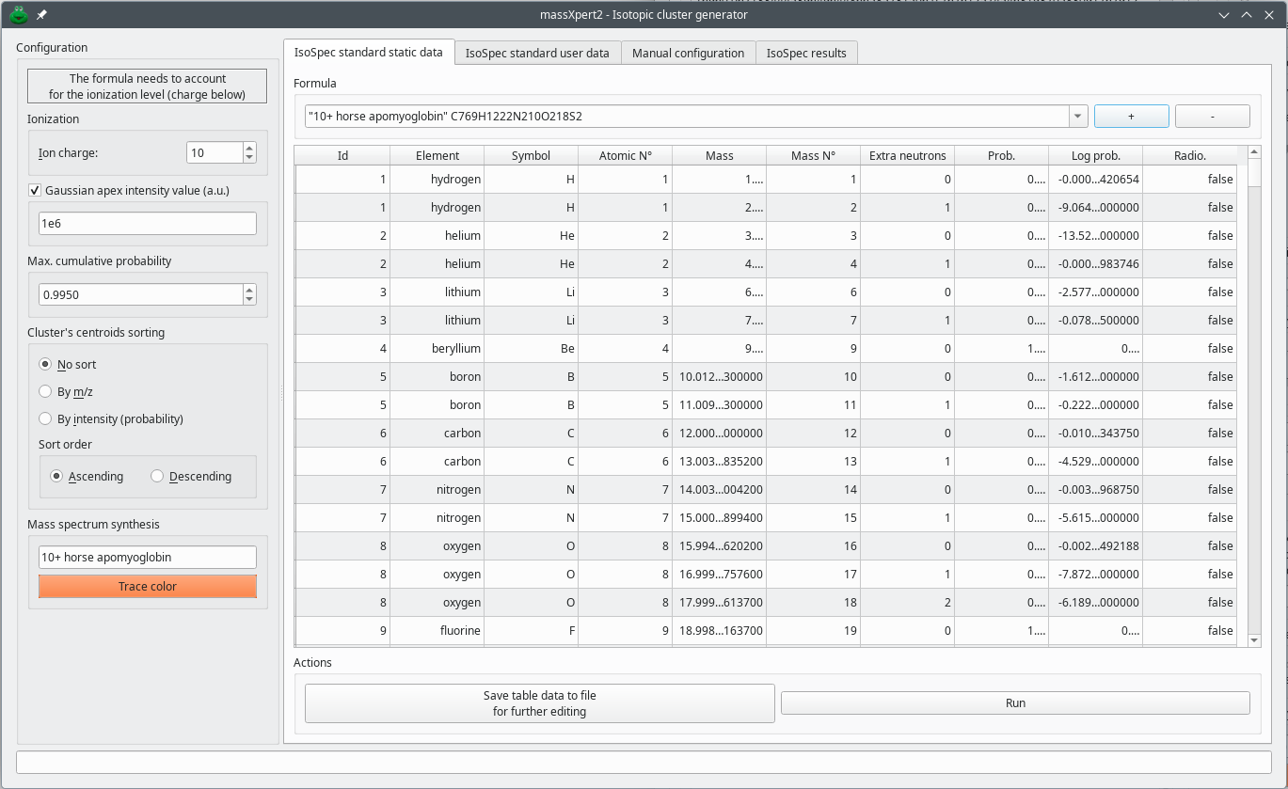Edit the 1e6 intensity value field
Image resolution: width=1288 pixels, height=789 pixels.
point(147,223)
